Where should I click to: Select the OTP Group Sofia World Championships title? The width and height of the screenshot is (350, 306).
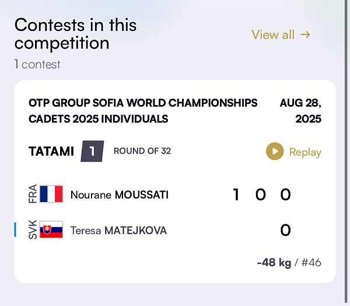click(x=143, y=110)
